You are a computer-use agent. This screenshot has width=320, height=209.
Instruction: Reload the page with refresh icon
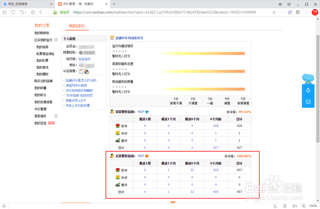[13, 12]
